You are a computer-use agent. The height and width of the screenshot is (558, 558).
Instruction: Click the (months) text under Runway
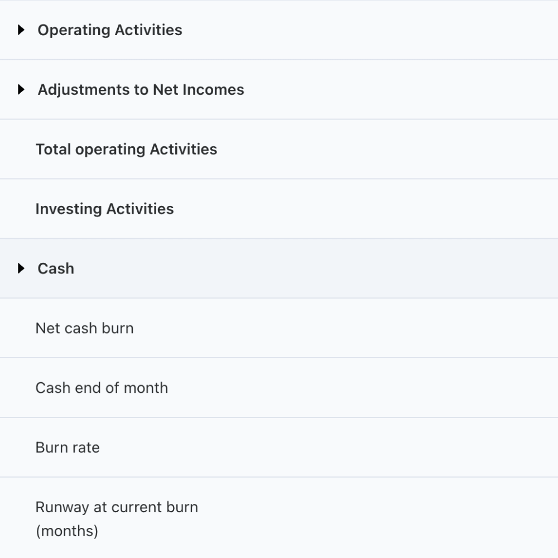coord(68,531)
